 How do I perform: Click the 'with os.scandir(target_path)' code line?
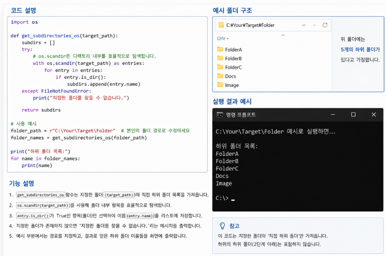[89, 63]
